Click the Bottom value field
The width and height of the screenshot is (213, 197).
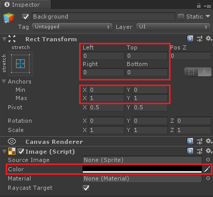coord(147,72)
